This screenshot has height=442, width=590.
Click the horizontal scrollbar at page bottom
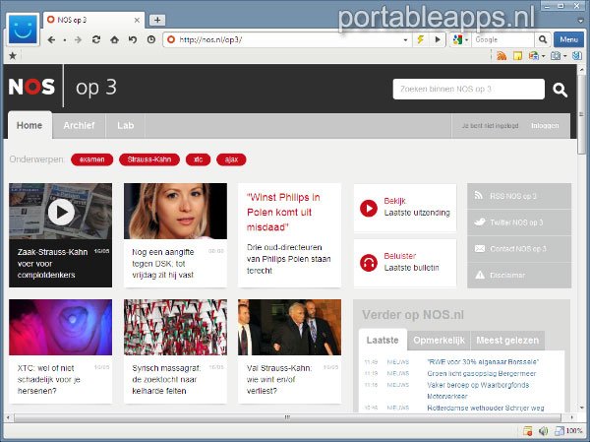tap(288, 417)
